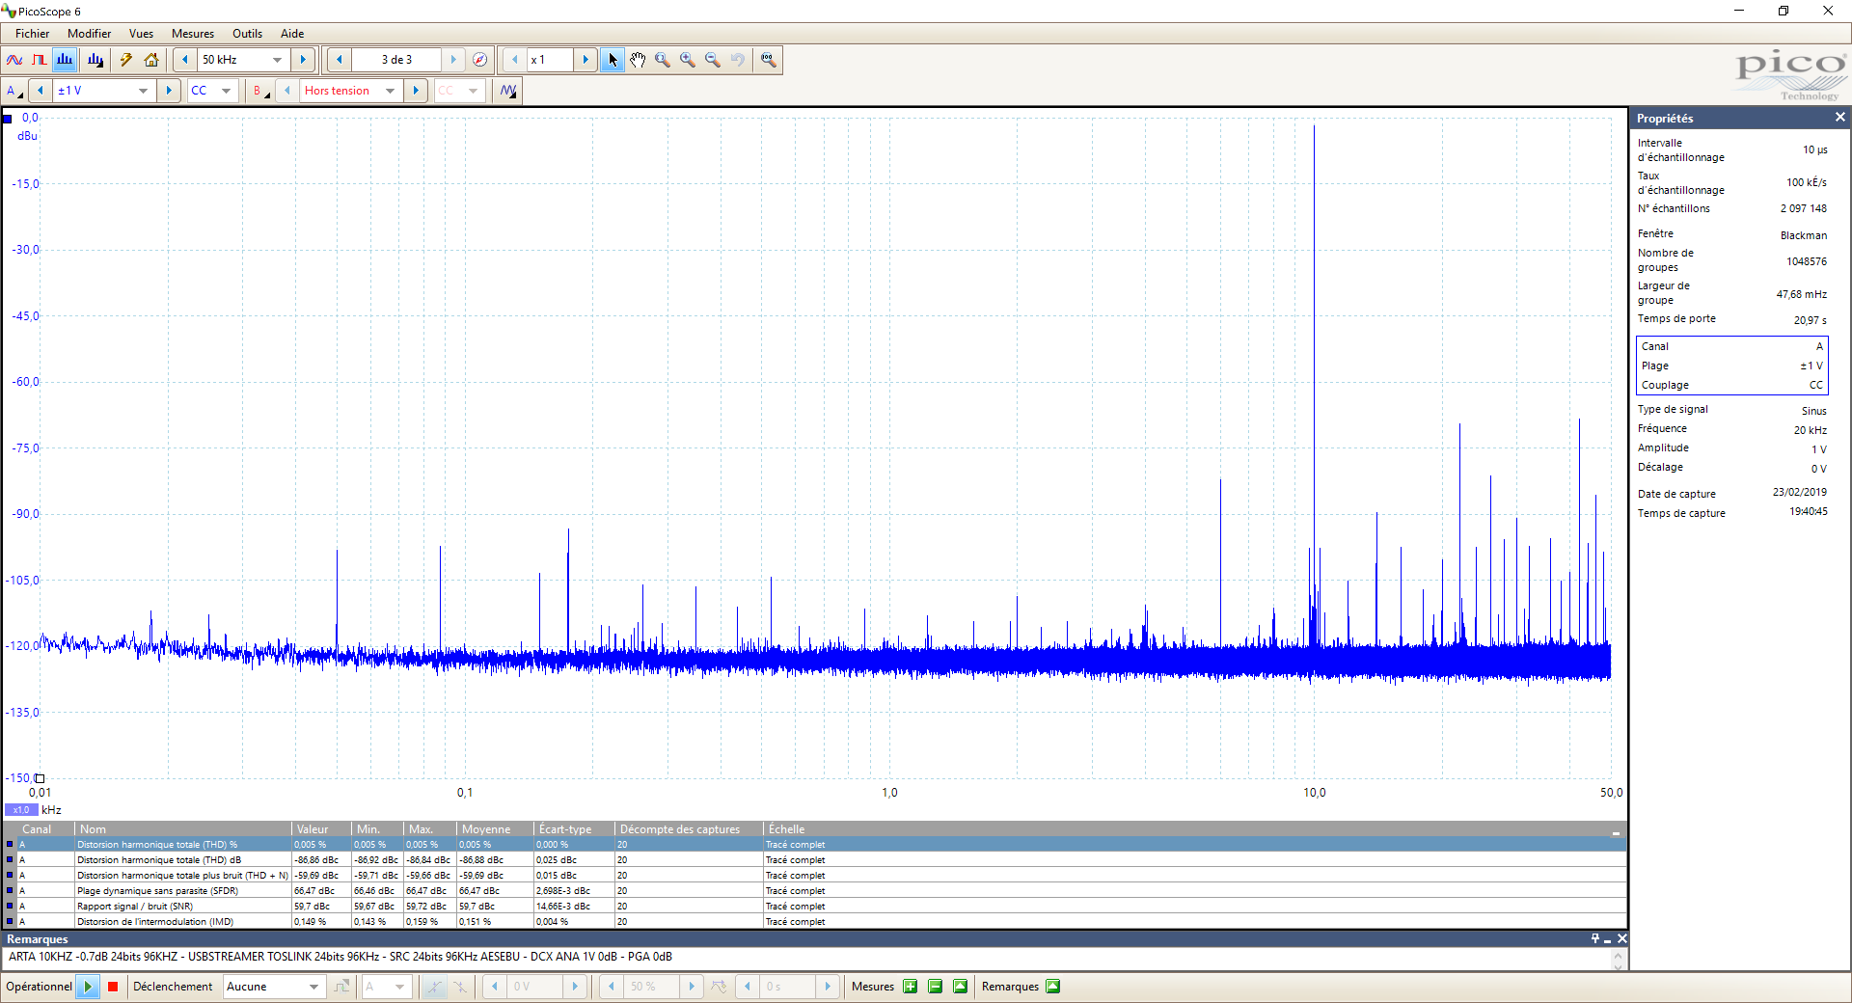1852x1003 pixels.
Task: Close the Propriétés panel
Action: coord(1839,118)
